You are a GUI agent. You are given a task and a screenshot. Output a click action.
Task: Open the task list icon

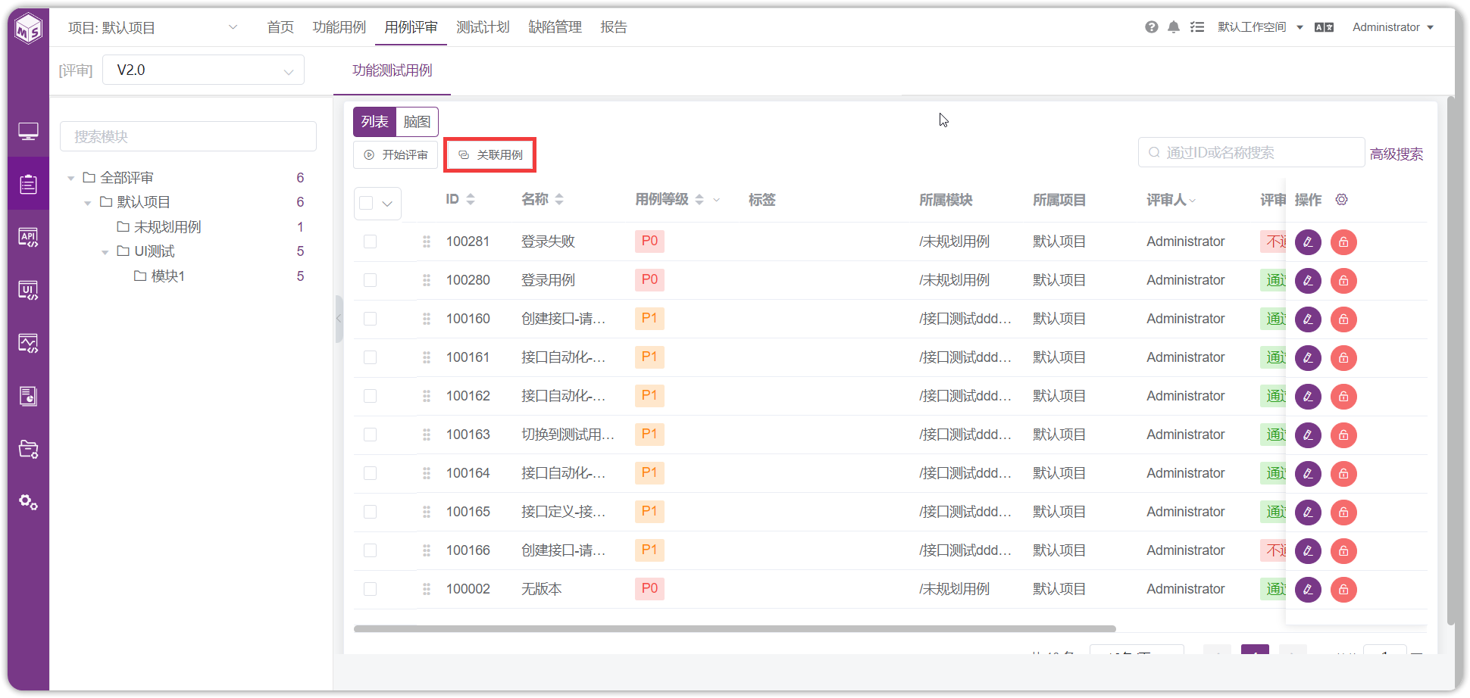tap(1197, 27)
